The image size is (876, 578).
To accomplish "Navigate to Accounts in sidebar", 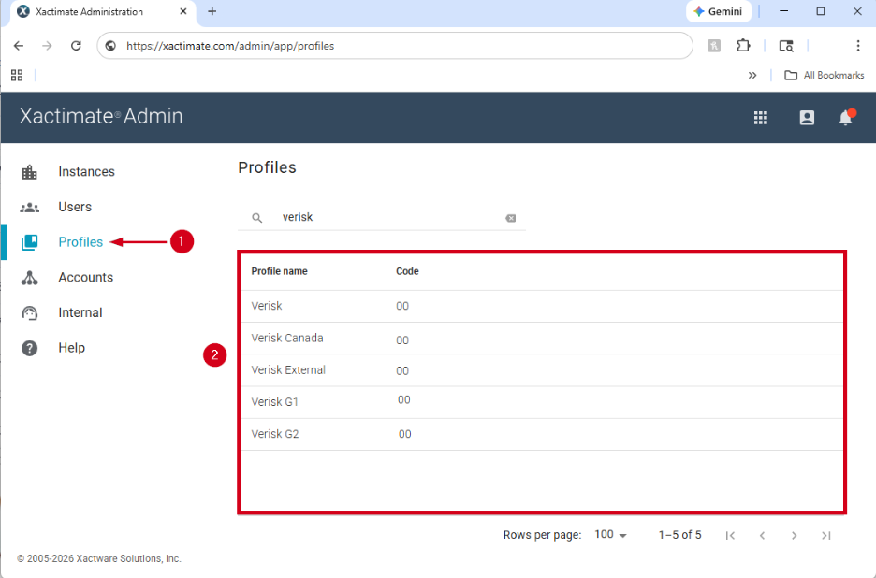I will pos(85,278).
